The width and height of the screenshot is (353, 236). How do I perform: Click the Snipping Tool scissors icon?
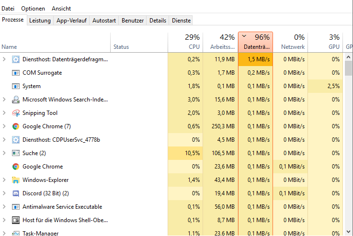15,113
